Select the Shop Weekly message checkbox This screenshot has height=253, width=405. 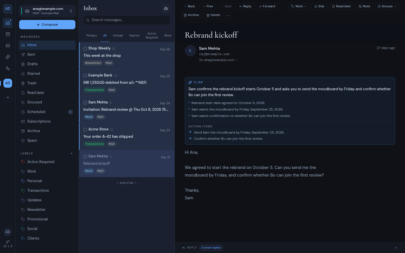point(85,49)
